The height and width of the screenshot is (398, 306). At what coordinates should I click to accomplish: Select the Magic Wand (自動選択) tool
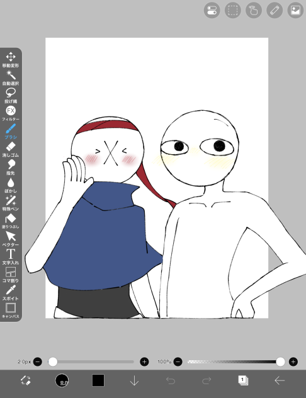pos(11,77)
